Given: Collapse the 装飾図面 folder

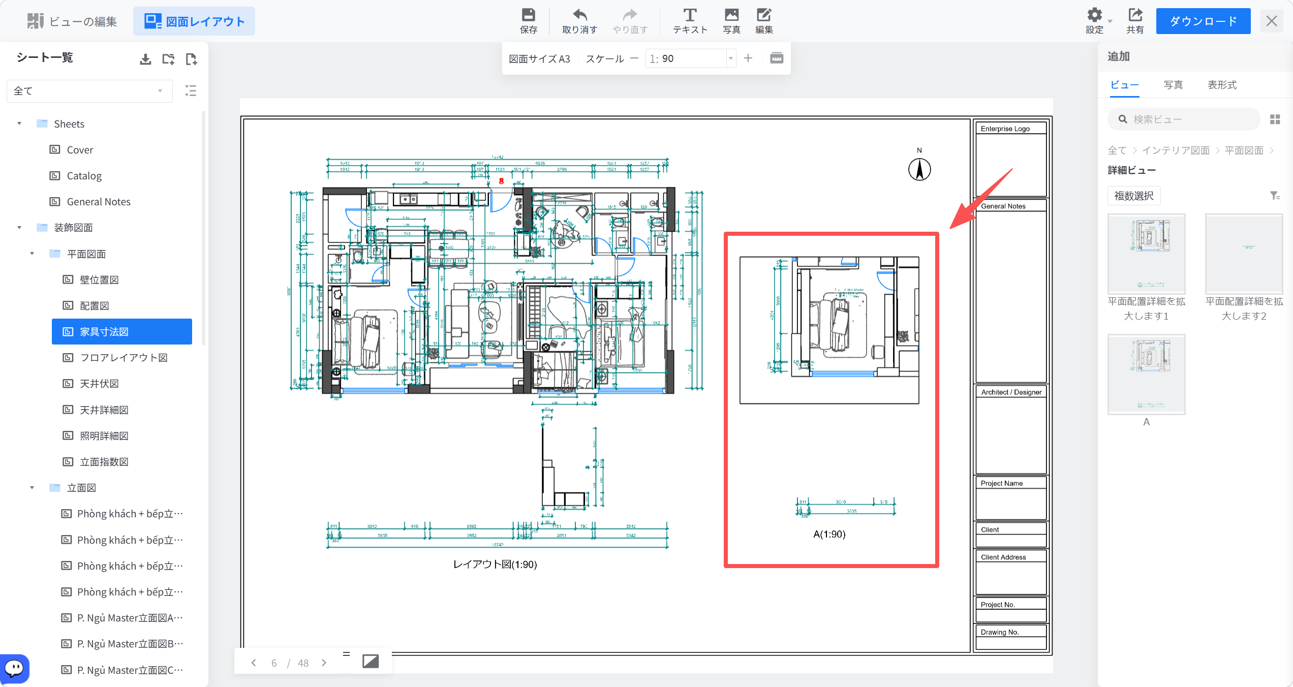Looking at the screenshot, I should pyautogui.click(x=19, y=227).
